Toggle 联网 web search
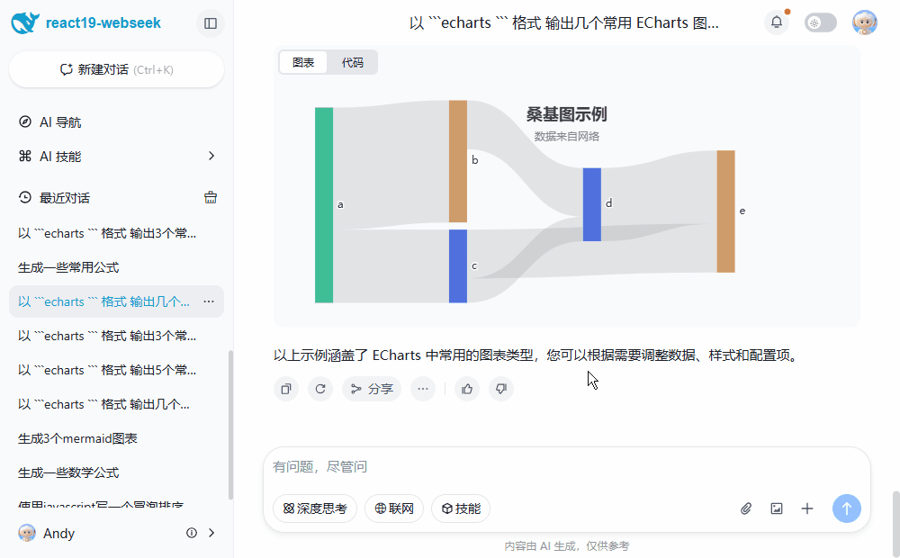The height and width of the screenshot is (558, 900). tap(394, 508)
